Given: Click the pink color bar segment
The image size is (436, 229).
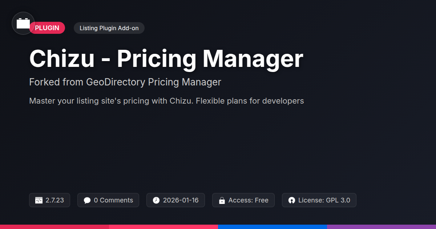Looking at the screenshot, I should 163,227.
